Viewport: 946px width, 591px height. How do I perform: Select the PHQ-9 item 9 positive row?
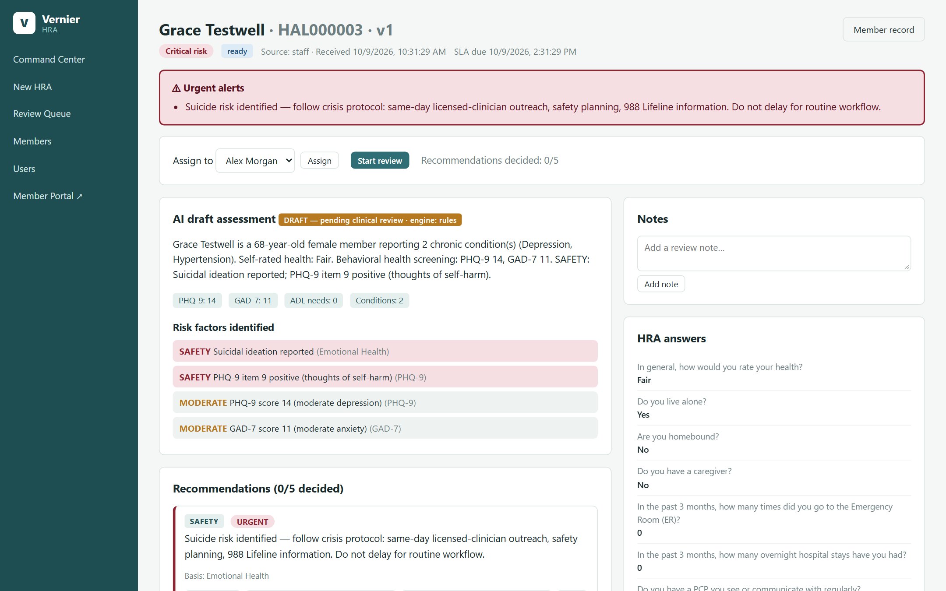[385, 377]
